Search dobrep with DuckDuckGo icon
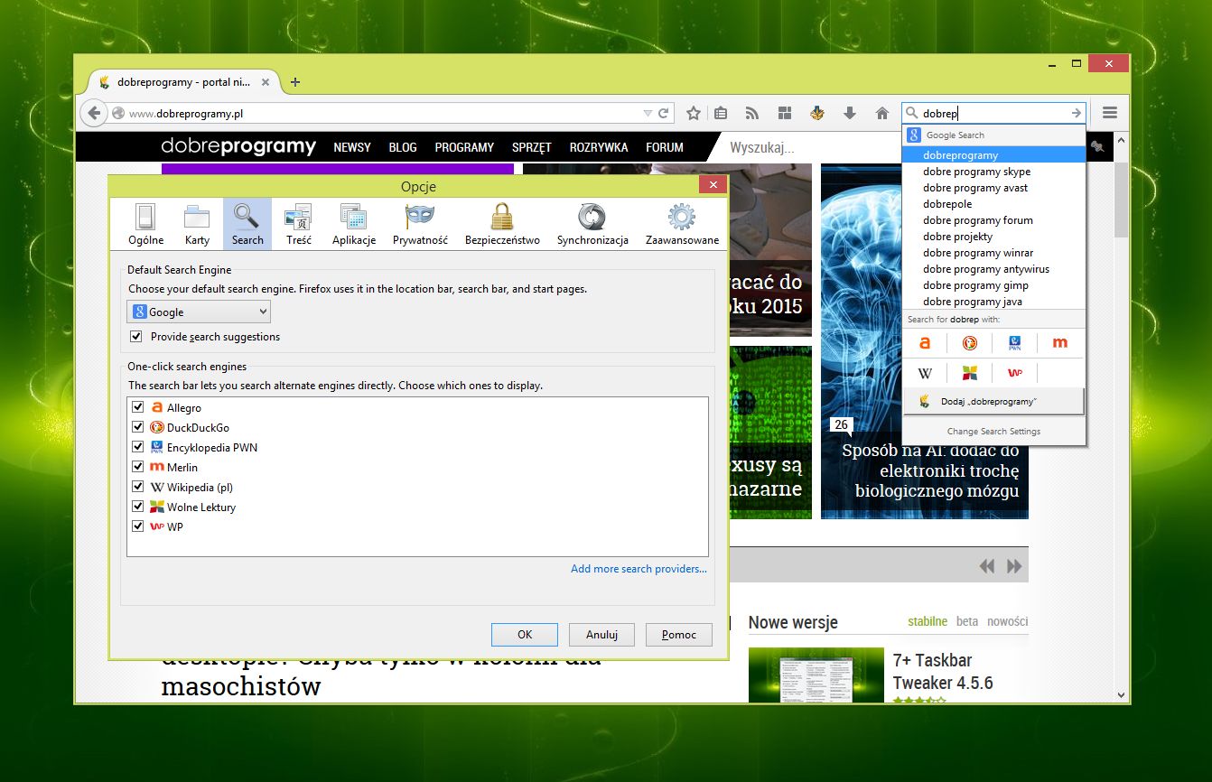 coord(970,343)
